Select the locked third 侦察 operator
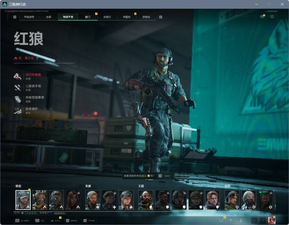 (266, 200)
